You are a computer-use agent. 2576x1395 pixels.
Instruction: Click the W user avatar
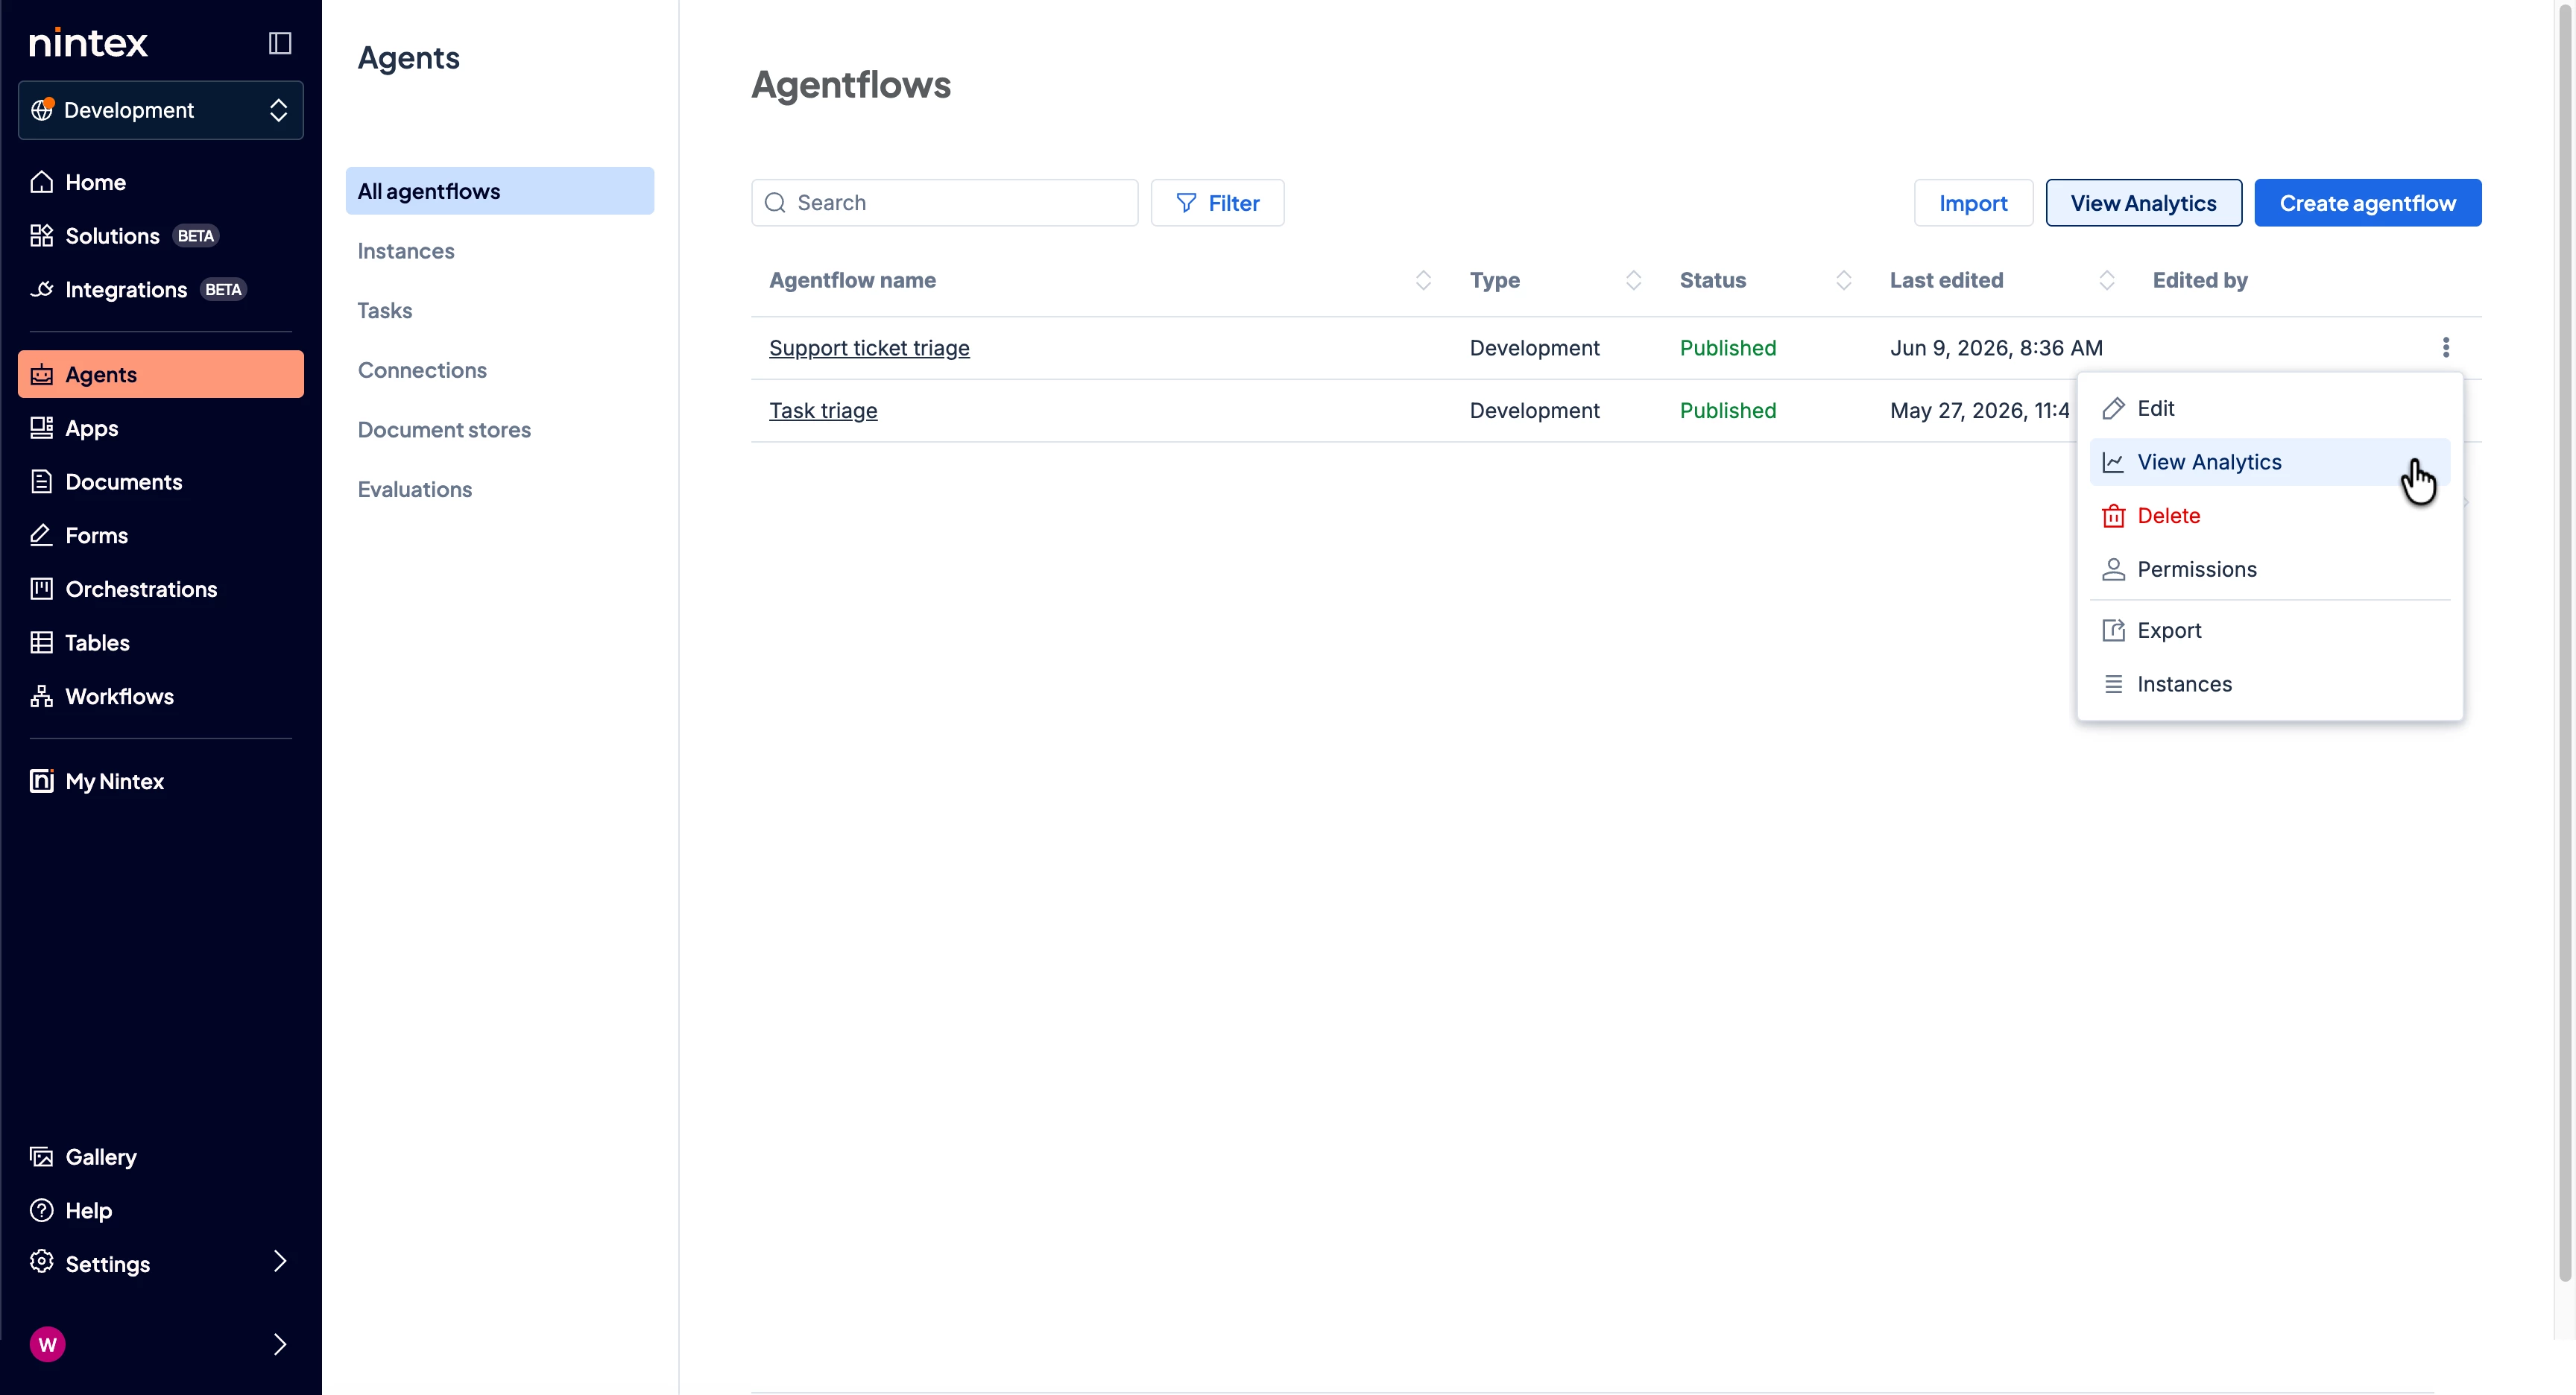[47, 1345]
